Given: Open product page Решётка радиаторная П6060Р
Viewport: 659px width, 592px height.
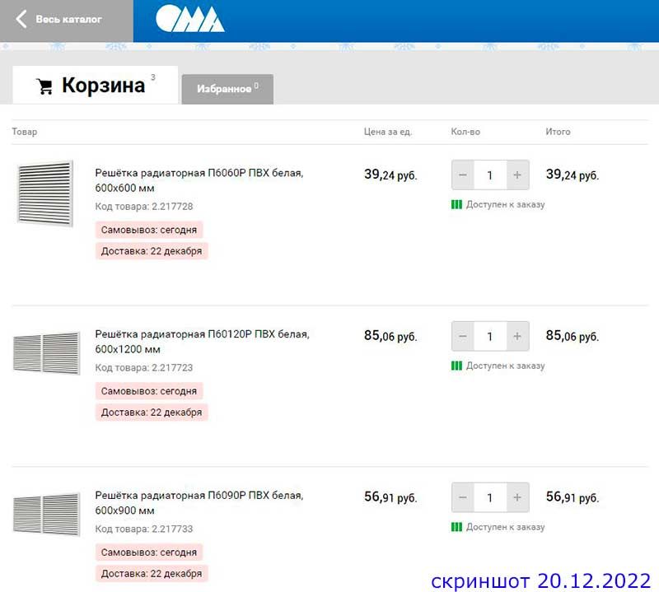Looking at the screenshot, I should (201, 175).
